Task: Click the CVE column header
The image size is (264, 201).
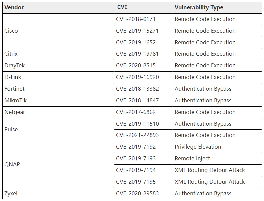Action: (143, 8)
